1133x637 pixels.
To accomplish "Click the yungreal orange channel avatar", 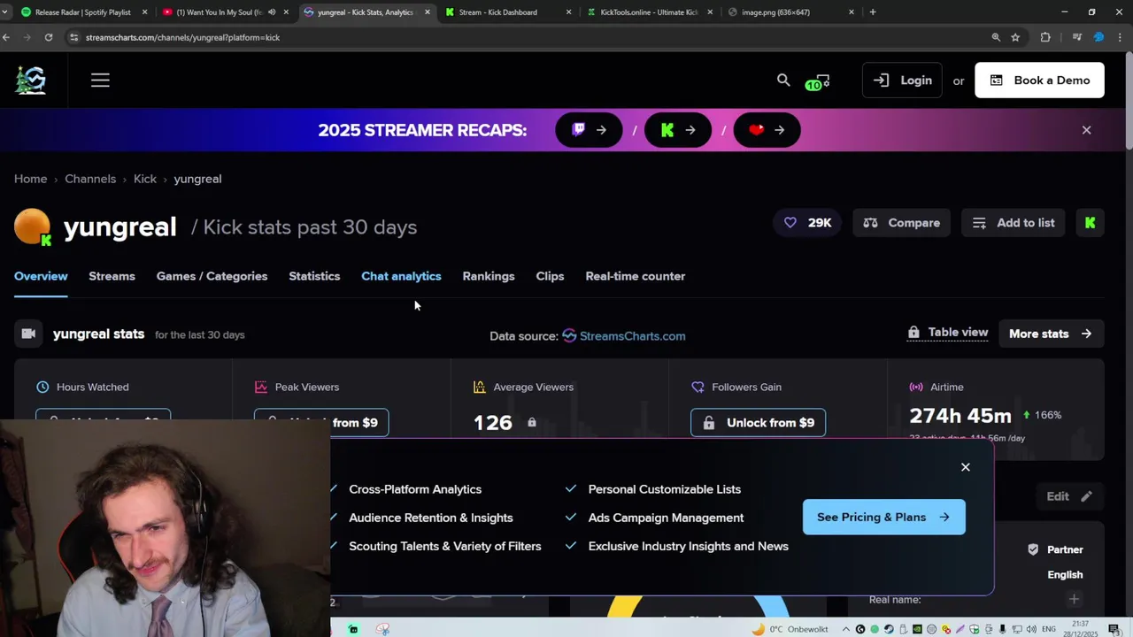I will click(33, 227).
